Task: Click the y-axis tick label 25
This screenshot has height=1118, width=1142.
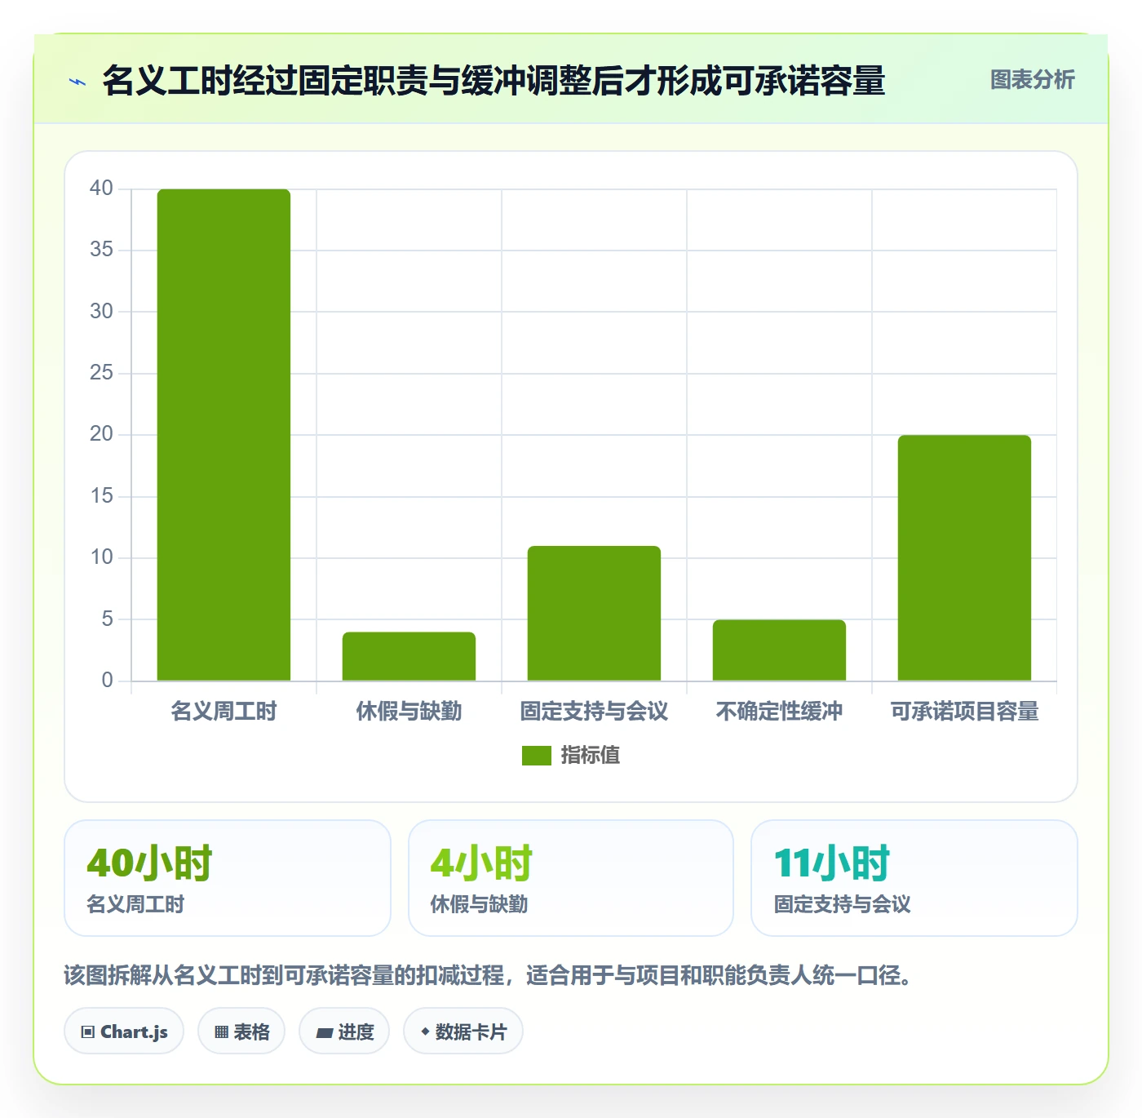Action: pyautogui.click(x=101, y=373)
